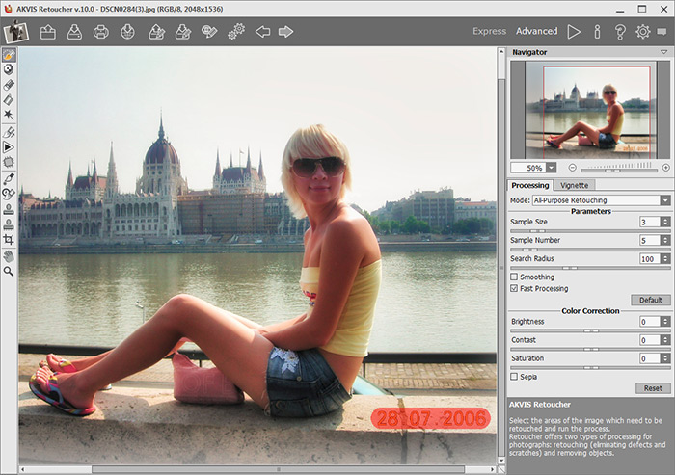Select the Exclusion tool

tap(9, 69)
